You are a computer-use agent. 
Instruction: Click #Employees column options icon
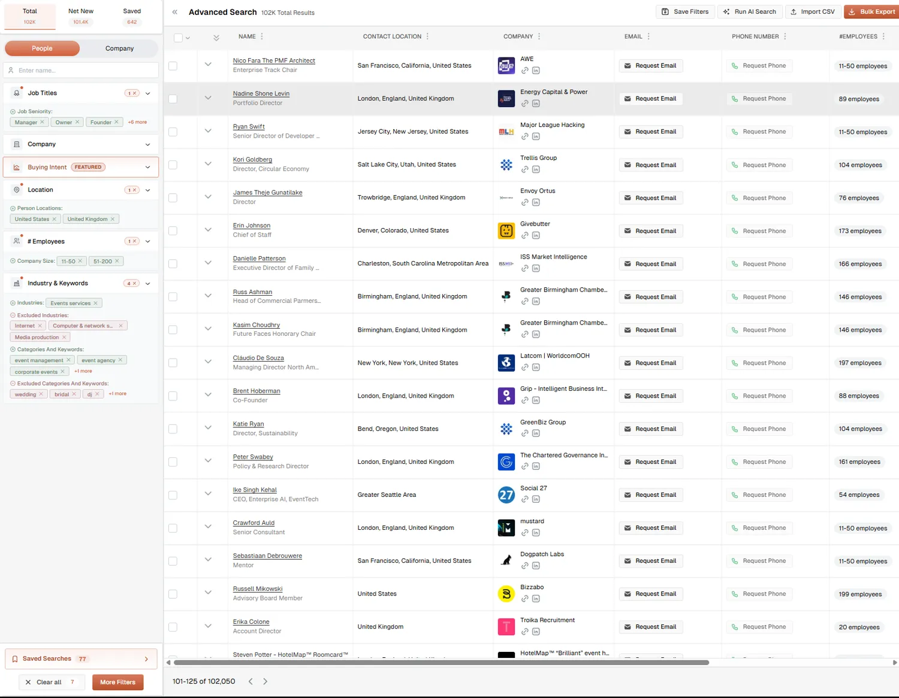point(883,37)
